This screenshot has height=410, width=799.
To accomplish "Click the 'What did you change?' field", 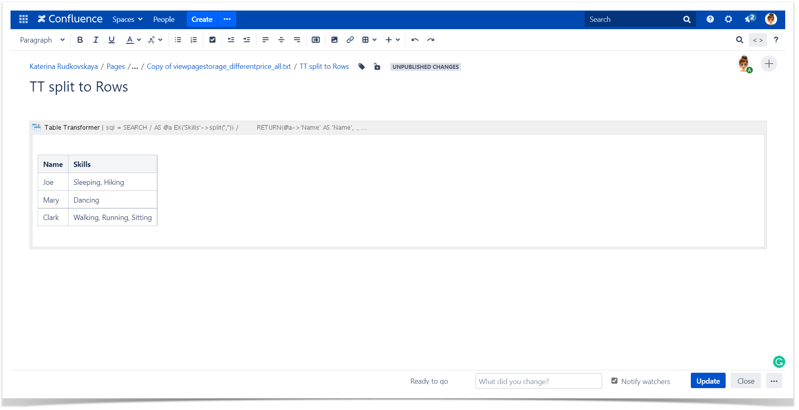I will (x=538, y=381).
